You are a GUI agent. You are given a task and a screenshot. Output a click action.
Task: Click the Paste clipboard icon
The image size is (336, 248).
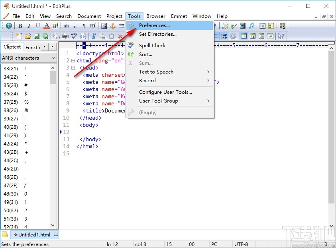tap(112, 36)
